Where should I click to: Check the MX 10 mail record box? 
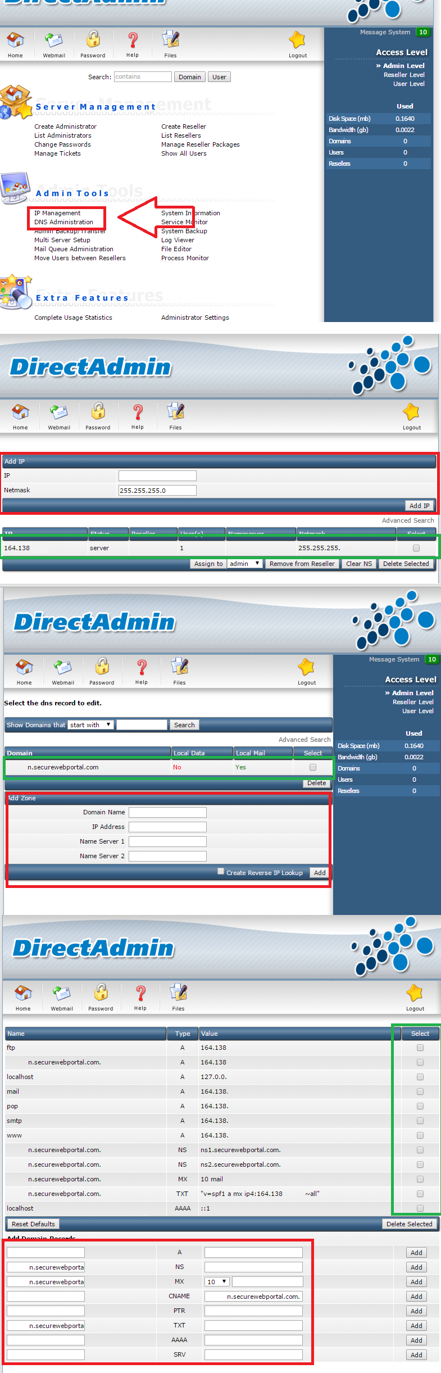pyautogui.click(x=420, y=1179)
